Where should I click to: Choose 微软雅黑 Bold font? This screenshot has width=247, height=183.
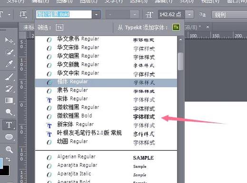point(106,116)
